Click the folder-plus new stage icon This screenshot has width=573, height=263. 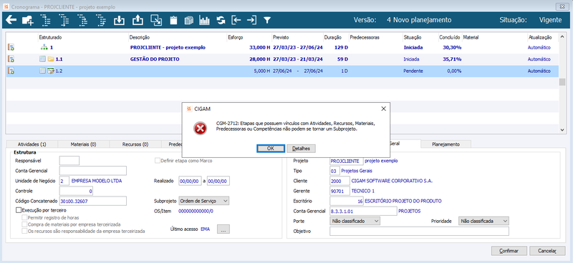pyautogui.click(x=28, y=20)
